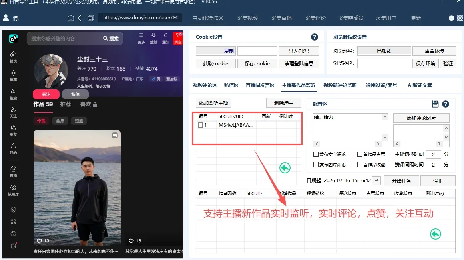Open the 日期起 date dropdown arrow

(x=376, y=180)
